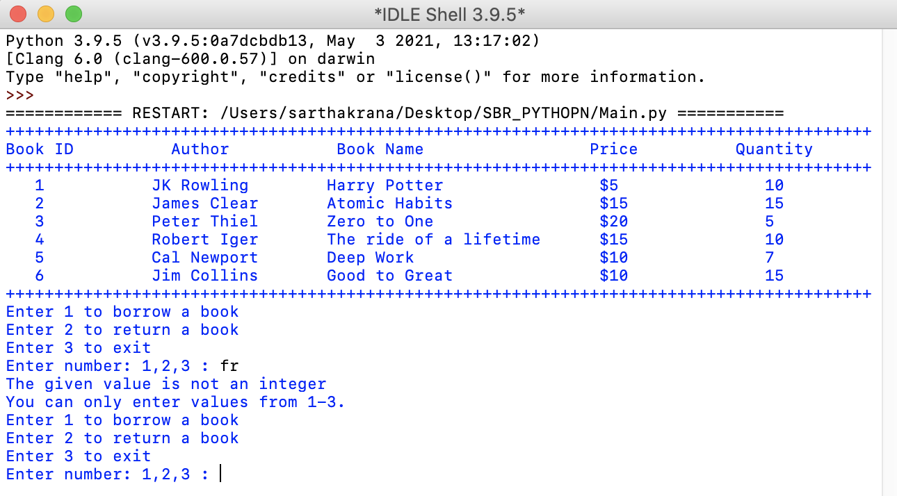Click the Harry Potter book name
Screen dimensions: 897x496
point(385,185)
